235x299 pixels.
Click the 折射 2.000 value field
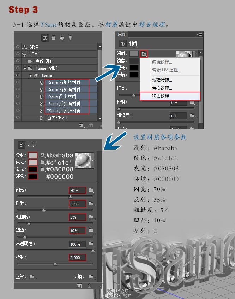[x=77, y=258]
